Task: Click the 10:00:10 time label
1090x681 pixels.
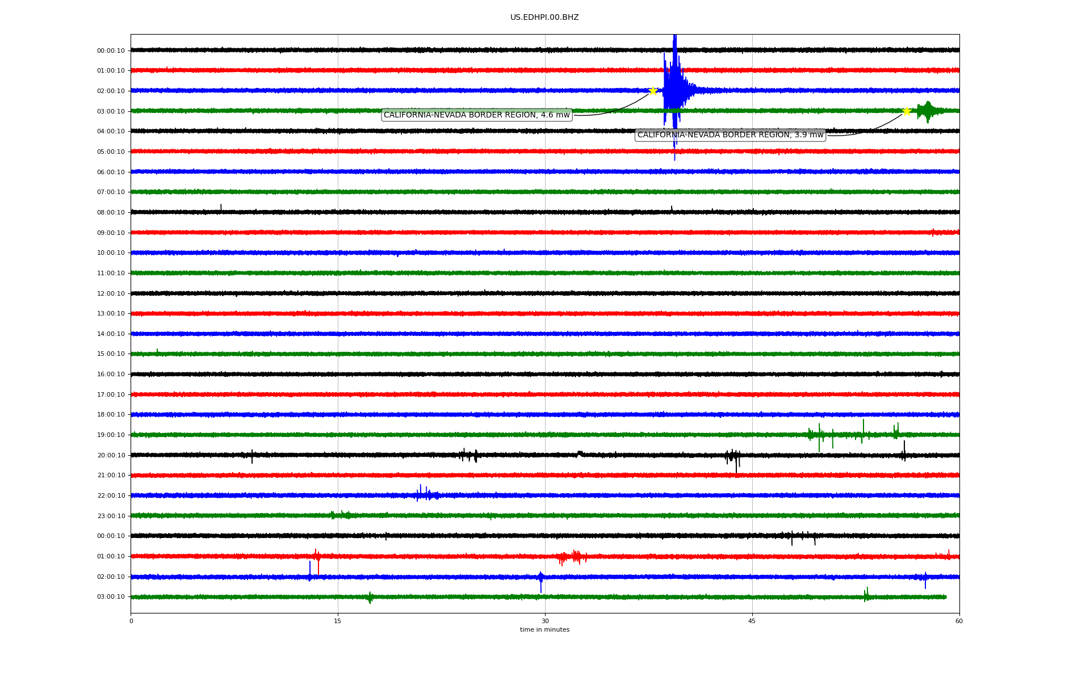Action: pyautogui.click(x=111, y=253)
